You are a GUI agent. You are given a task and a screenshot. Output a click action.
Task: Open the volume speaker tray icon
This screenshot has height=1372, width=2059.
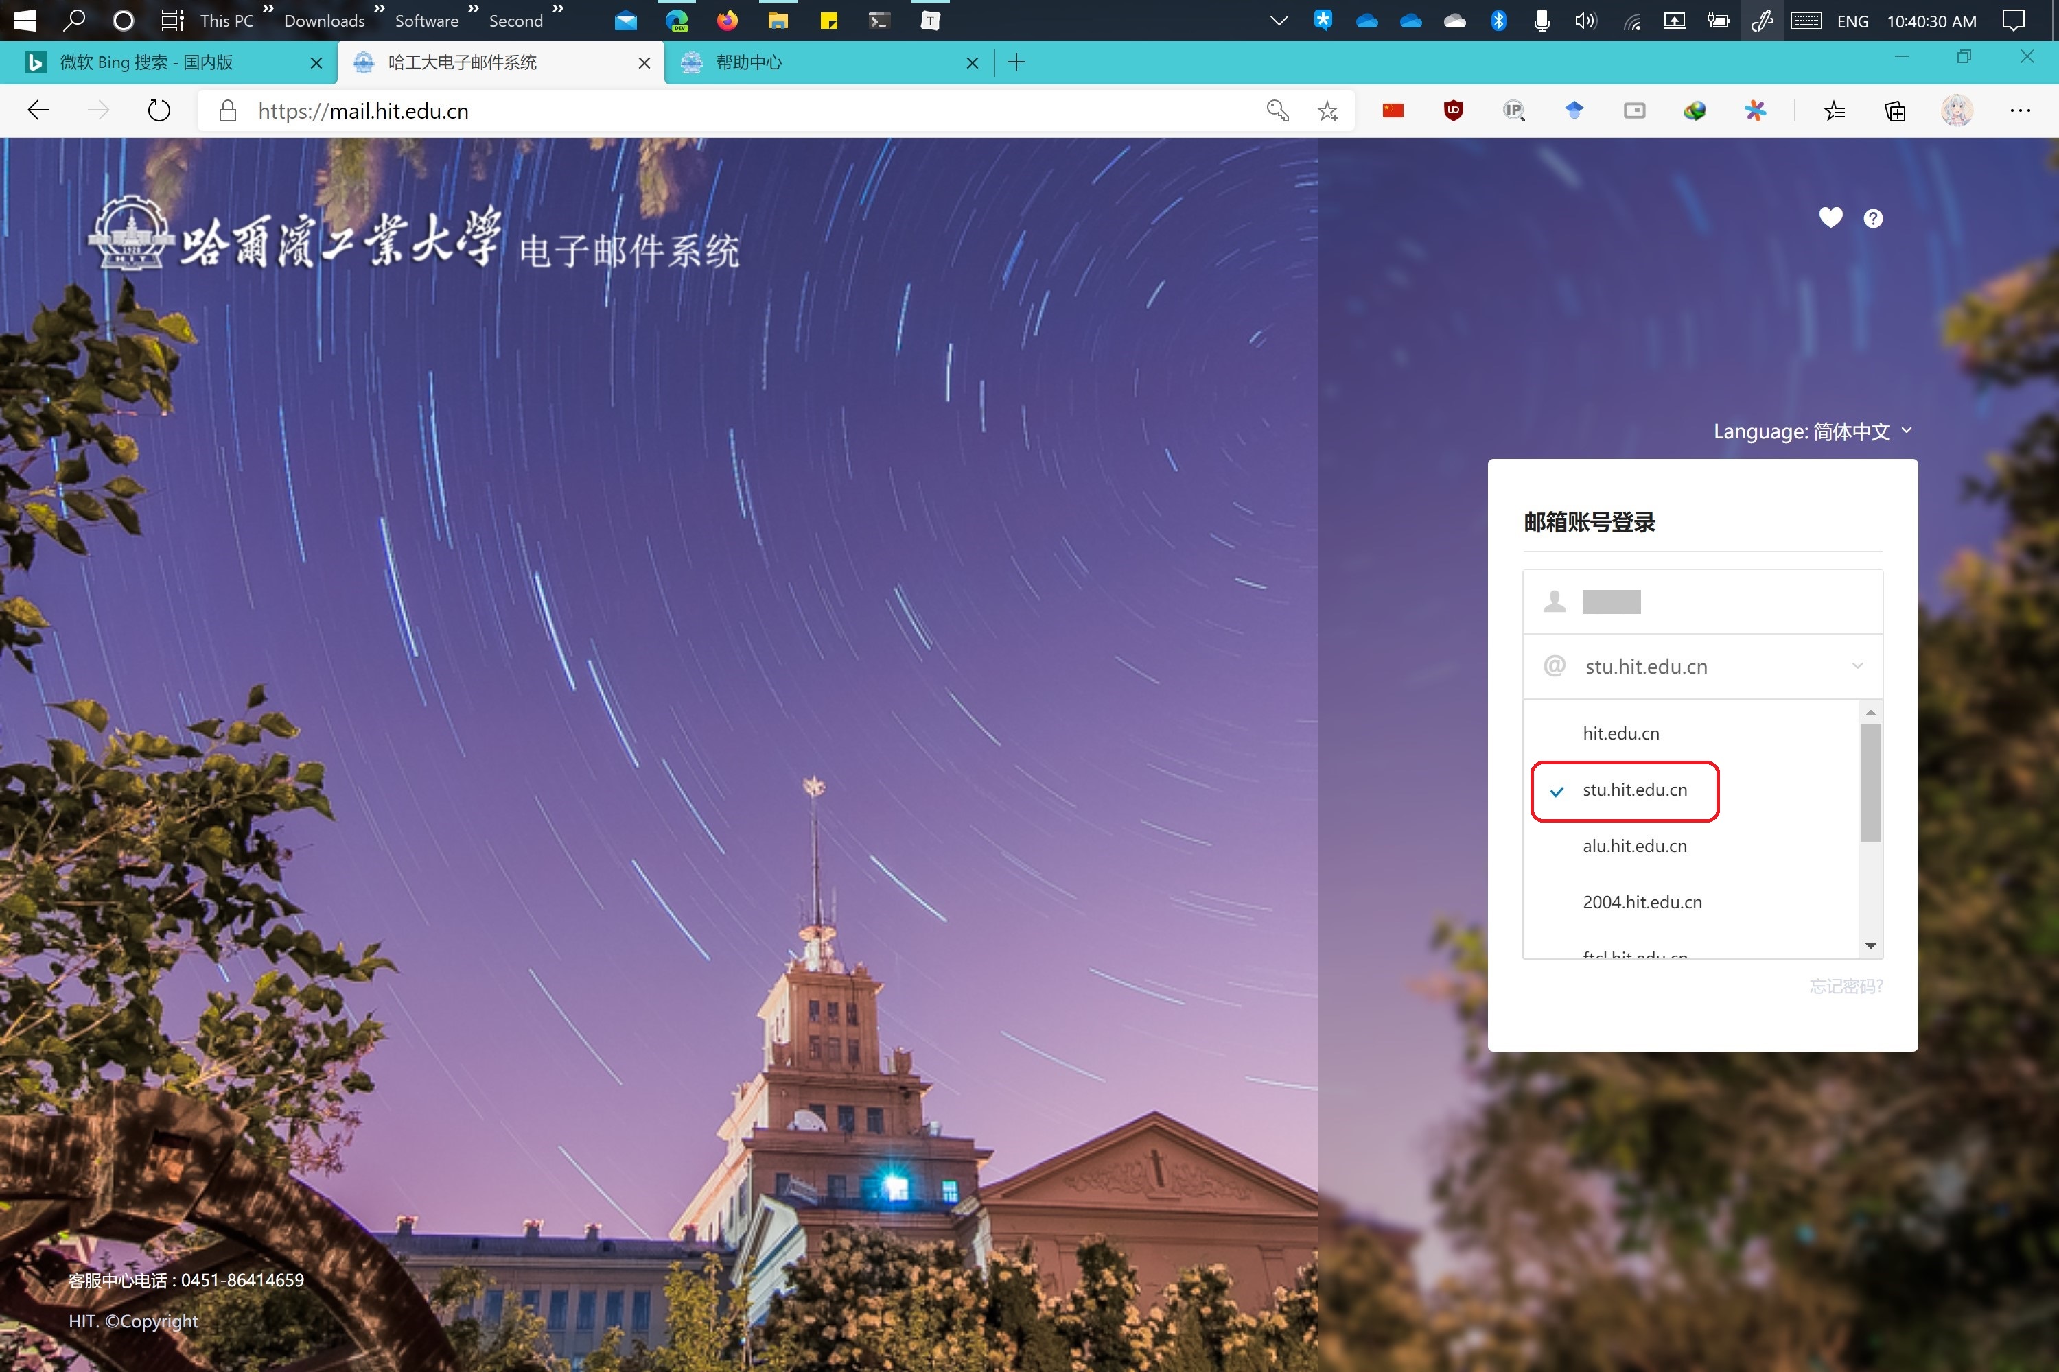tap(1585, 21)
